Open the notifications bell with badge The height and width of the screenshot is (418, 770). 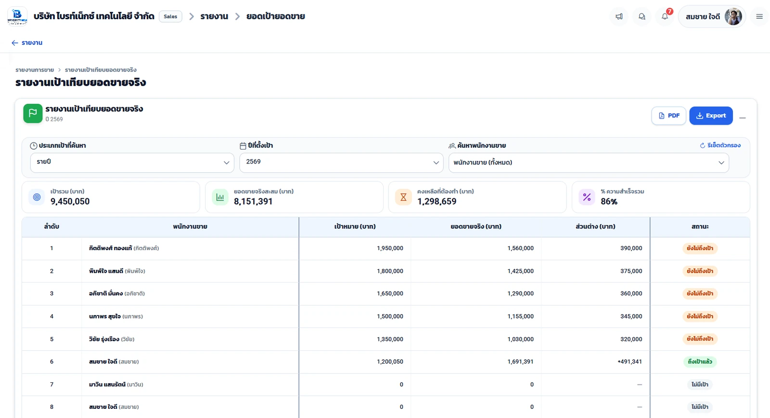pyautogui.click(x=665, y=16)
